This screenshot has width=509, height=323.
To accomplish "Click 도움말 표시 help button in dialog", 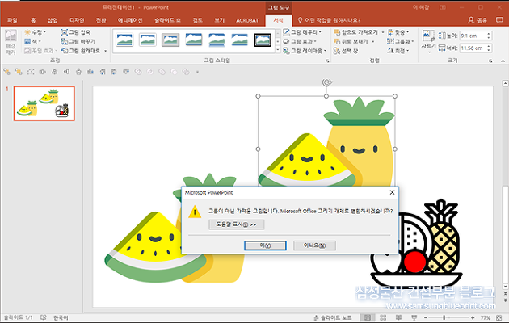I will tap(236, 224).
